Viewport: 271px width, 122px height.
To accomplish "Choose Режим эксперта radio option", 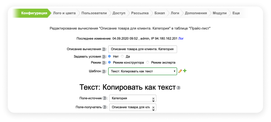I will click(148, 62).
